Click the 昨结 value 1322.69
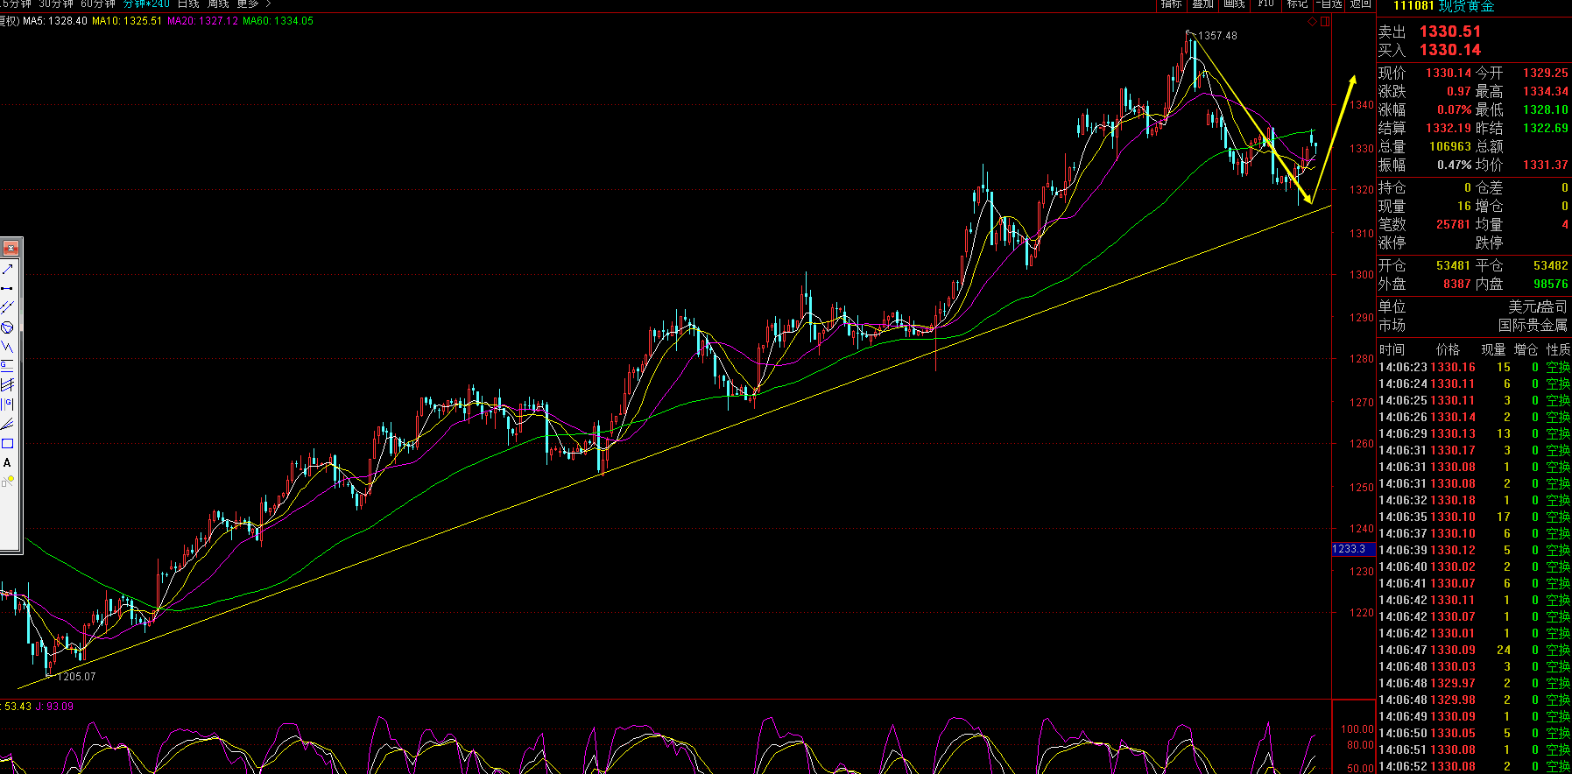The width and height of the screenshot is (1572, 774). (x=1546, y=129)
